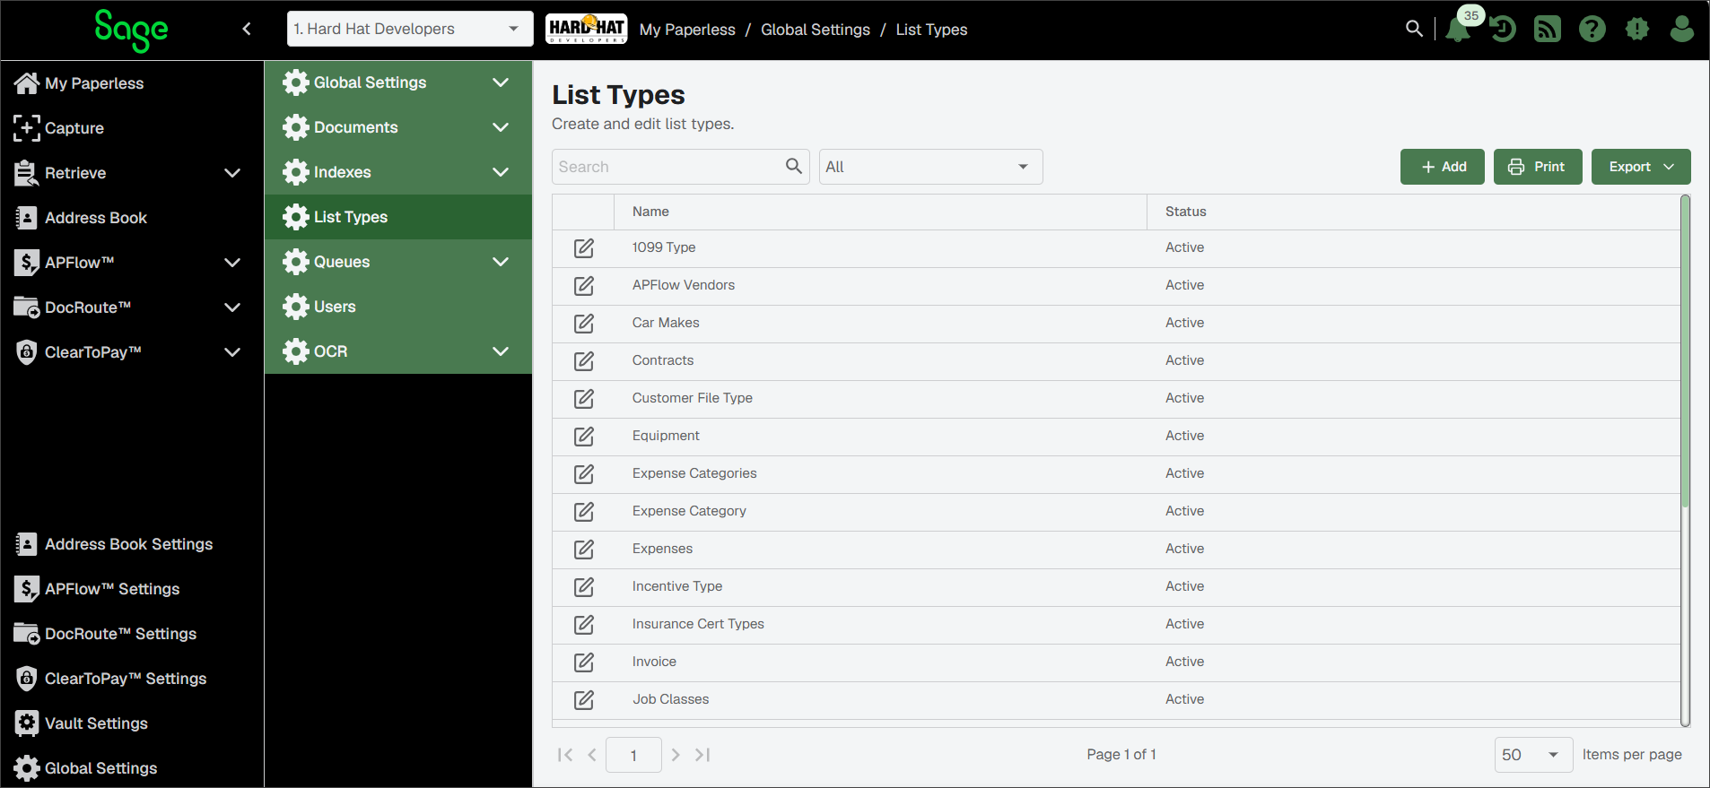The height and width of the screenshot is (788, 1710).
Task: Expand the Queues settings section
Action: pyautogui.click(x=501, y=262)
